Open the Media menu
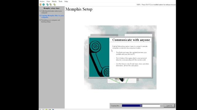The image size is (197, 110). click(54, 2)
